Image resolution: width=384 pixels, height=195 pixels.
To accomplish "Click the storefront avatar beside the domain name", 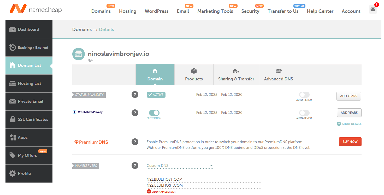I will coord(79,54).
